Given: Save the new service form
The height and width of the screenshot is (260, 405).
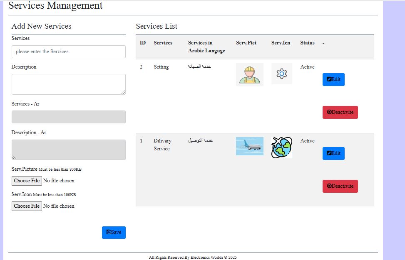Looking at the screenshot, I should pyautogui.click(x=114, y=233).
